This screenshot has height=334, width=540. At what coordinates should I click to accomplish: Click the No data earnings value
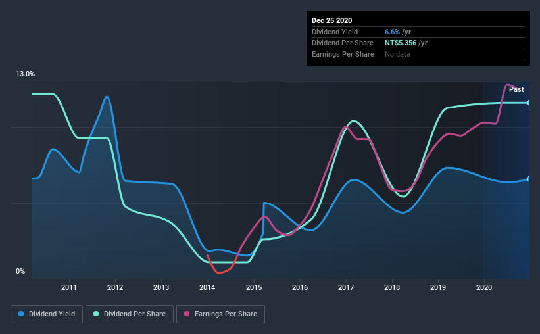(397, 54)
